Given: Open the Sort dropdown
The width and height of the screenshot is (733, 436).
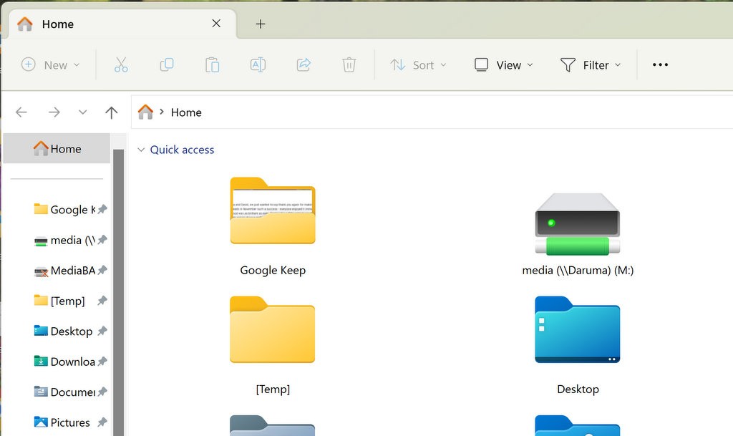Looking at the screenshot, I should (x=419, y=64).
